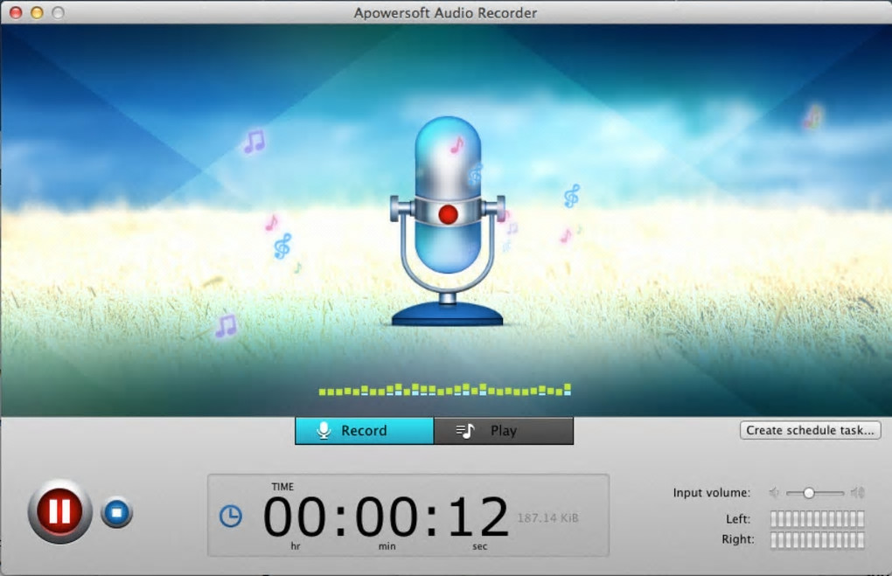
Task: Click the 187.14 KiB file size text
Action: pos(547,518)
